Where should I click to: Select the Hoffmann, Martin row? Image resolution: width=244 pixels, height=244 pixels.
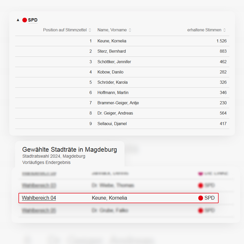pyautogui.click(x=122, y=92)
